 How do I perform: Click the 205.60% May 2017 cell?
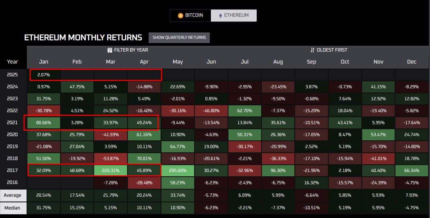pos(178,170)
